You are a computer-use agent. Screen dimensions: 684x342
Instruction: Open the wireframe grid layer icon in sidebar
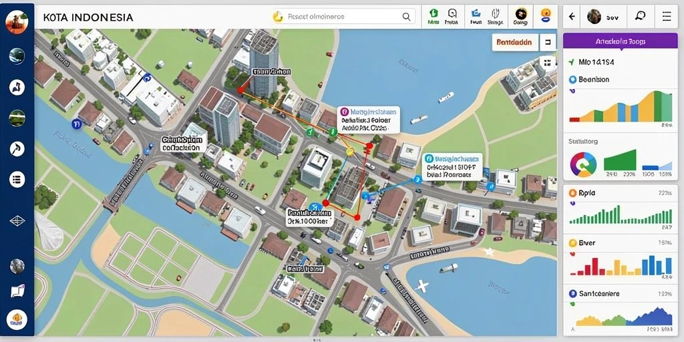click(x=17, y=220)
